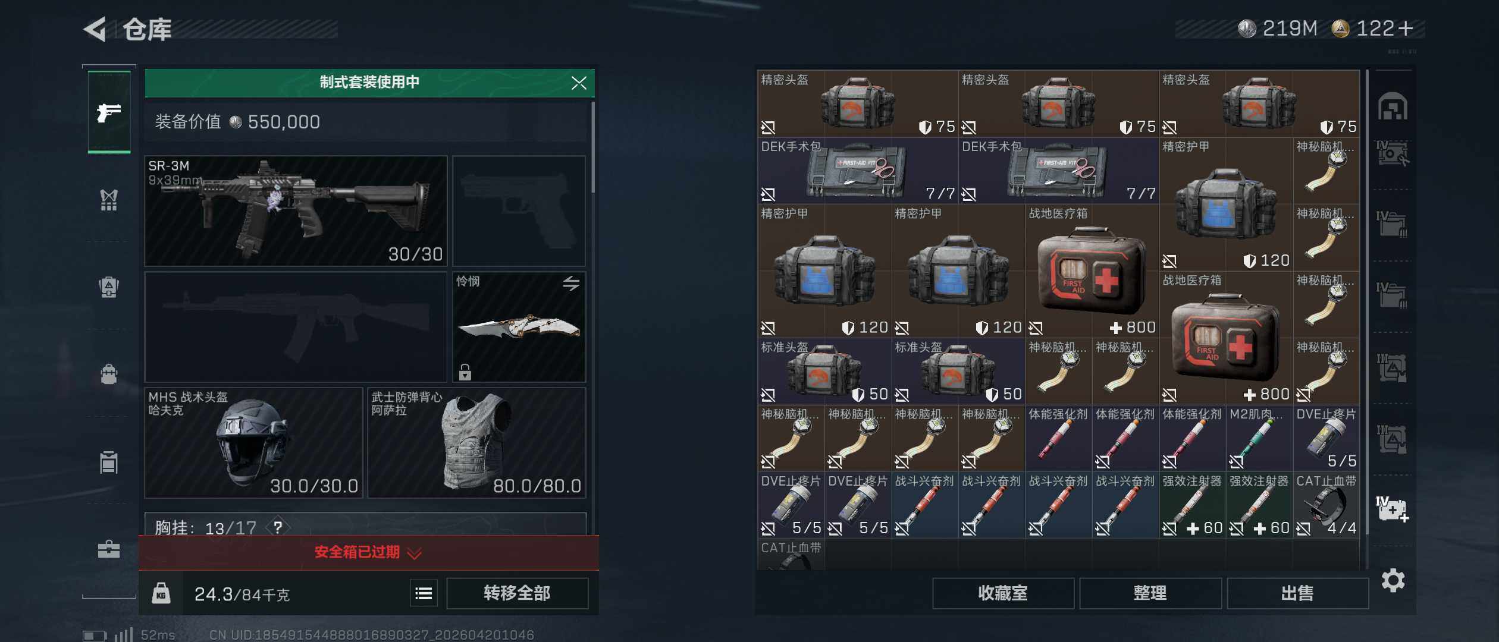Add more currency with the plus sign
Screen dimensions: 1499x642
pos(1406,28)
